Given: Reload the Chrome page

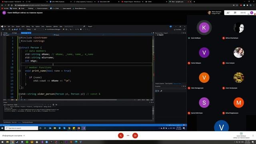Looking at the screenshot, I should (x=8, y=5).
